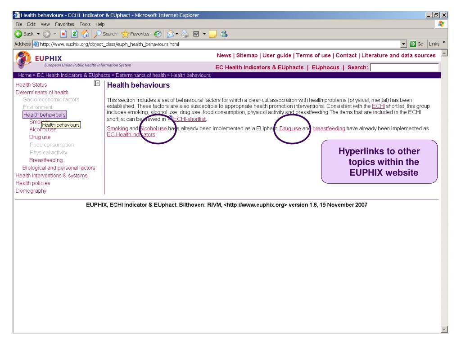Click the ECHI-shortlist link text

pyautogui.click(x=190, y=119)
